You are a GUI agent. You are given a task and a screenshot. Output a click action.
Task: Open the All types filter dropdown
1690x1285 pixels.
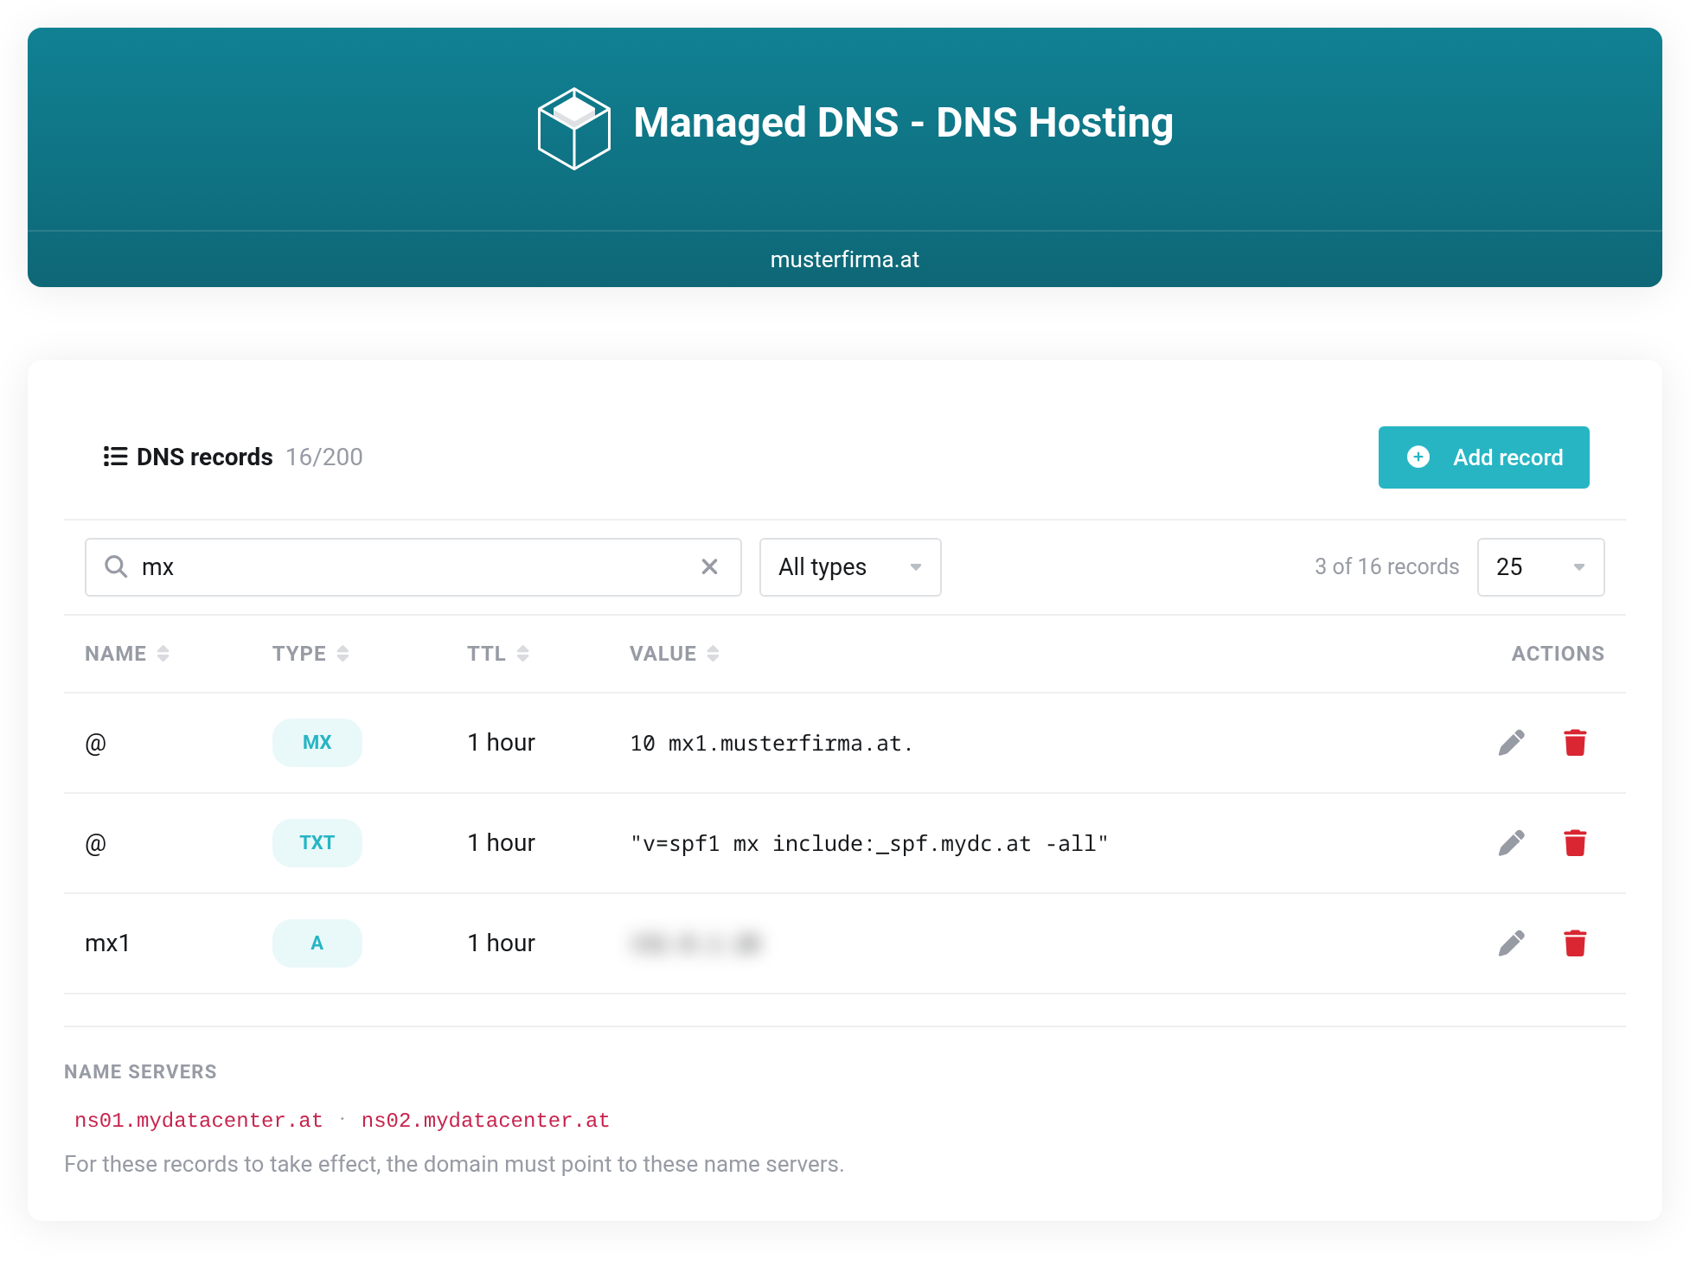click(x=850, y=567)
